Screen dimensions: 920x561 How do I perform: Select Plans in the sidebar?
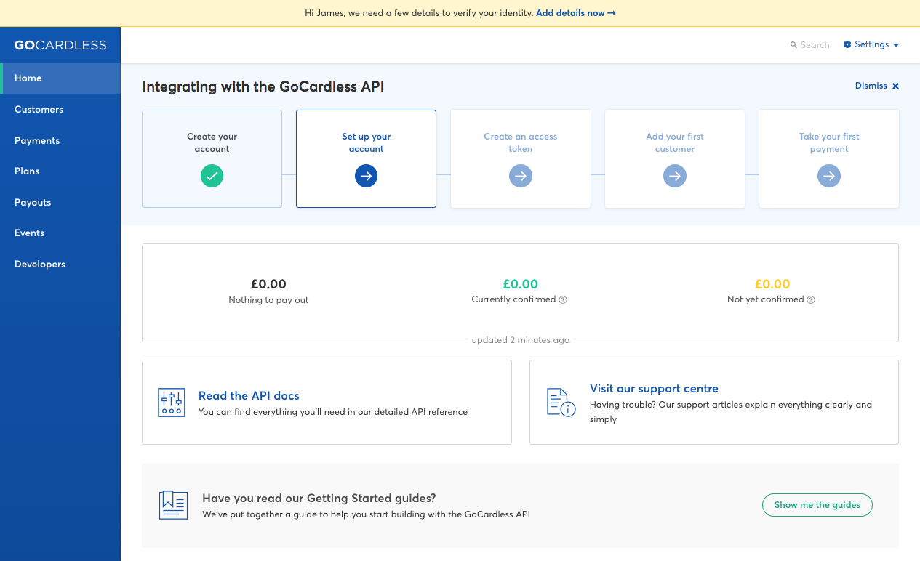coord(60,171)
